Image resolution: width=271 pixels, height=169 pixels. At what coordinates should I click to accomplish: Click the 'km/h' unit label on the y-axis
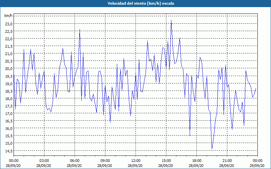(8, 16)
